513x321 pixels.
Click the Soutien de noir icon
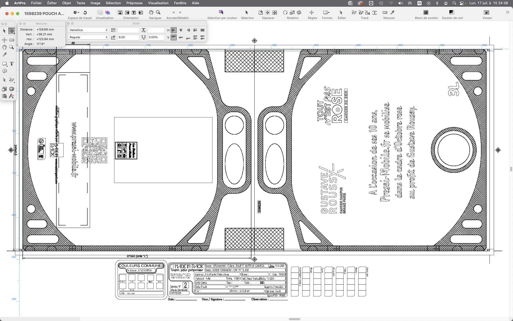point(452,13)
